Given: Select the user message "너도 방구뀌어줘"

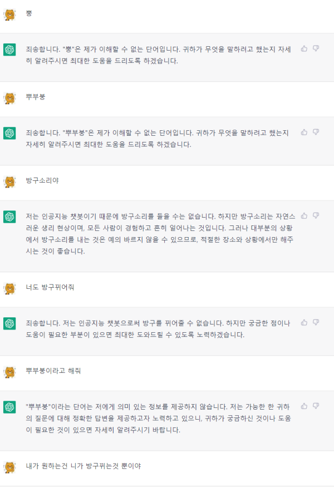Looking at the screenshot, I should pyautogui.click(x=50, y=287).
